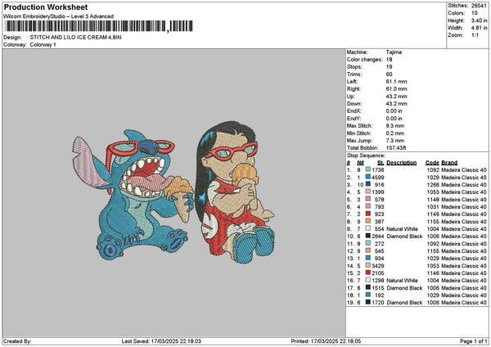Click design name 'STITCH AND LILO ICE CREAM 4,8IN'

[x=76, y=38]
